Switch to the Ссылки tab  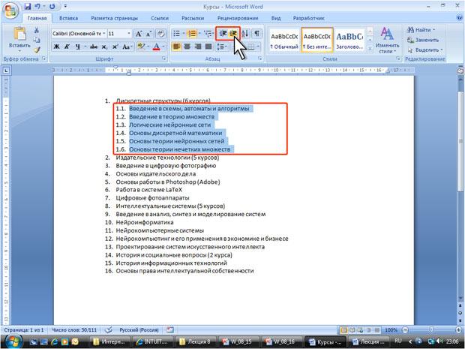160,18
